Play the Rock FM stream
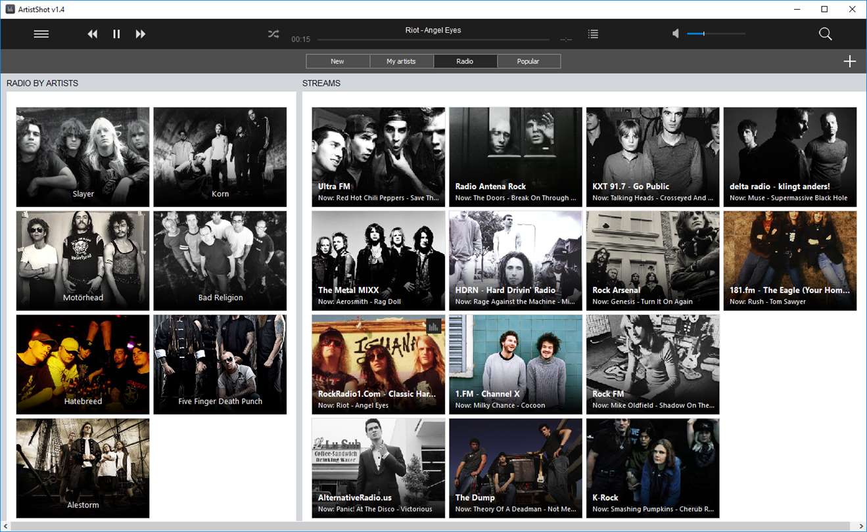Image resolution: width=867 pixels, height=532 pixels. 653,365
